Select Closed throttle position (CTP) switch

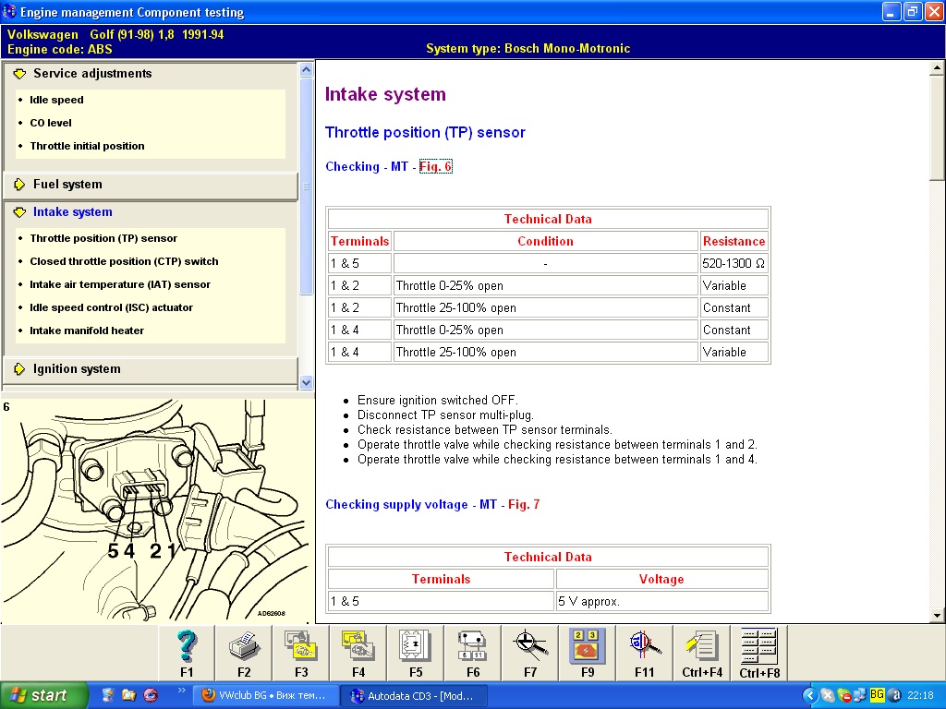click(124, 261)
